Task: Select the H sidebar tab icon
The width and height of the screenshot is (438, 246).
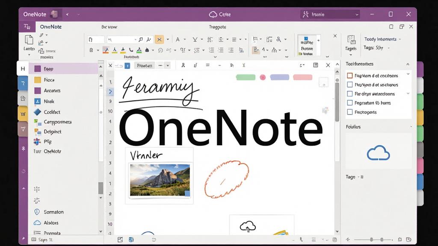Action: (x=23, y=69)
